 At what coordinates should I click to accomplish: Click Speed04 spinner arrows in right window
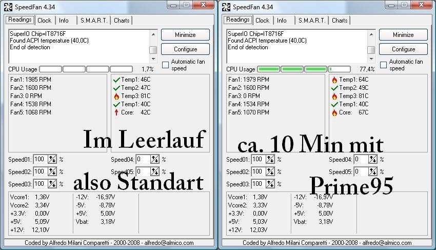(372, 159)
